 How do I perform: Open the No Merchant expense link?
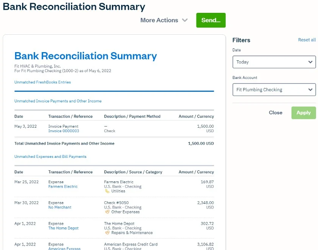60,207
